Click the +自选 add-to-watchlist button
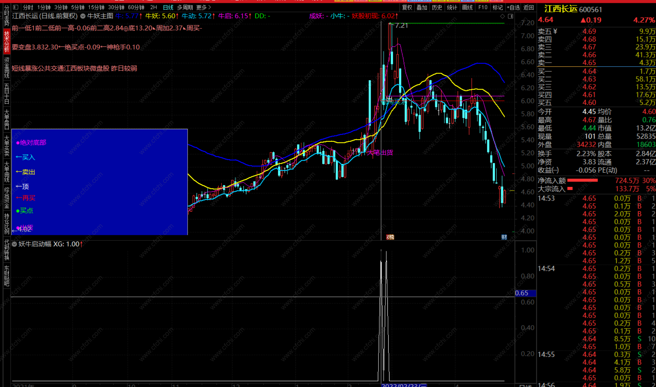Image resolution: width=656 pixels, height=387 pixels. (x=513, y=8)
